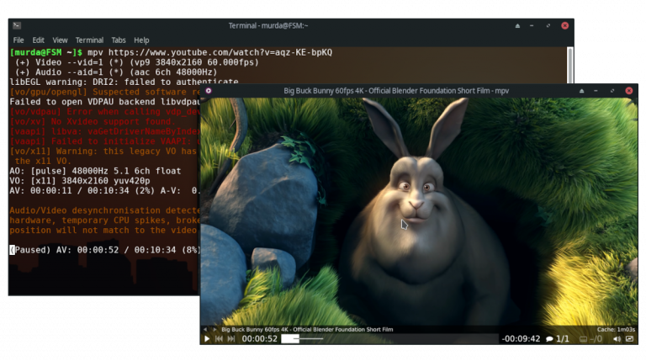This screenshot has width=646, height=361.
Task: Click remaining time -00:09:42 in mpv
Action: coord(521,339)
